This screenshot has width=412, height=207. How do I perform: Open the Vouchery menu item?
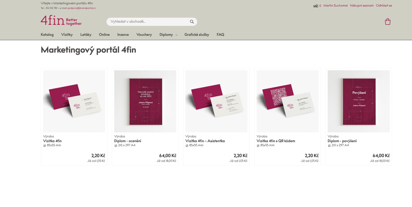point(144,35)
